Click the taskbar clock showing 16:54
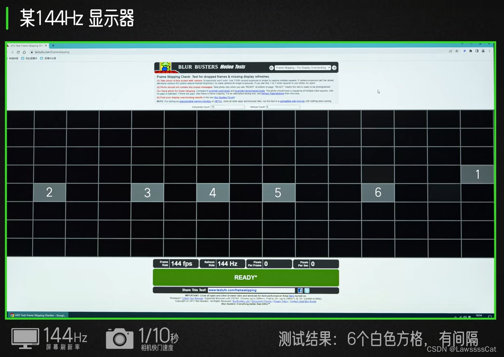This screenshot has width=504, height=357. (479, 316)
